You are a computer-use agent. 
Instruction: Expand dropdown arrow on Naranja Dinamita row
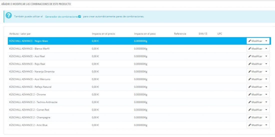(x=266, y=71)
